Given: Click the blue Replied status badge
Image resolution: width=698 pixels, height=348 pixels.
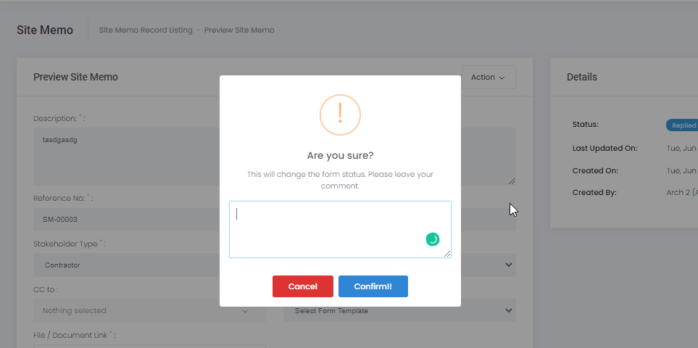Looking at the screenshot, I should [x=683, y=125].
